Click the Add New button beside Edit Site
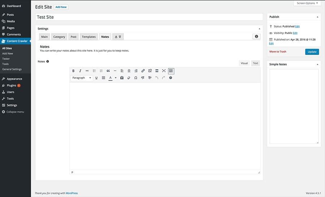The width and height of the screenshot is (325, 197). coord(61,7)
